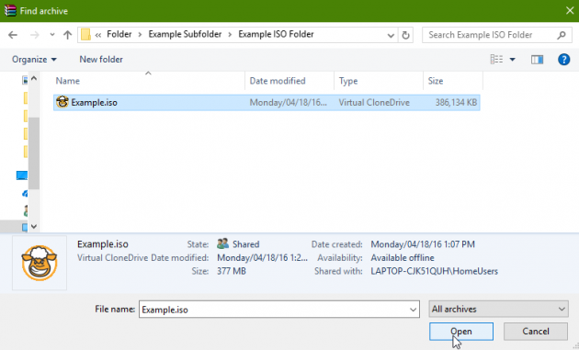Click the WinRAR icon in title bar
Image resolution: width=579 pixels, height=350 pixels.
point(10,11)
